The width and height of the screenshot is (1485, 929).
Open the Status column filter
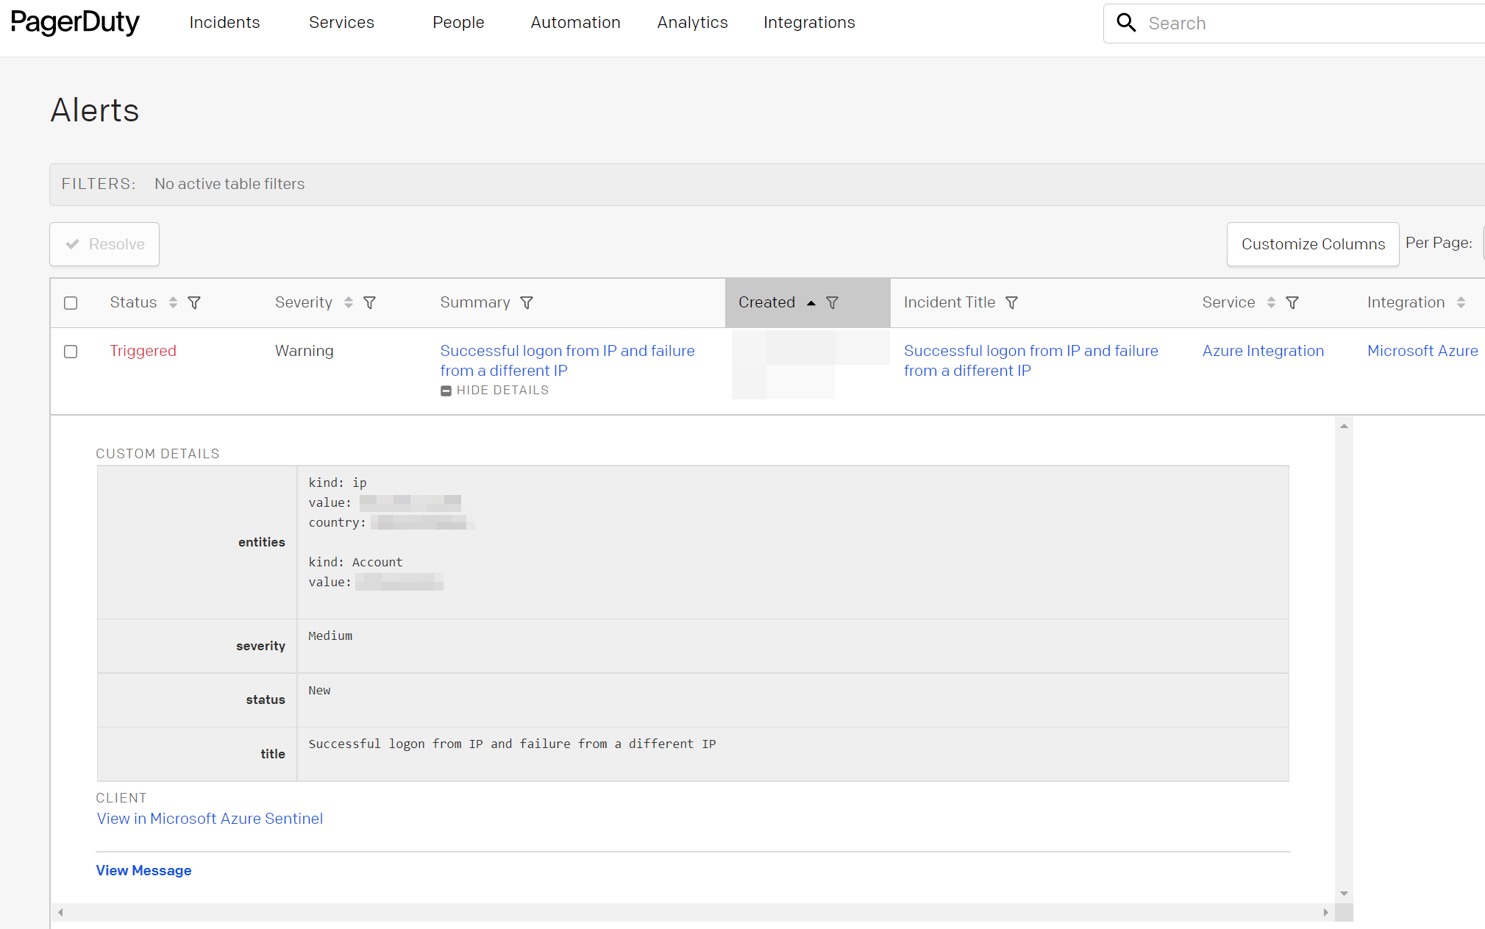[194, 302]
